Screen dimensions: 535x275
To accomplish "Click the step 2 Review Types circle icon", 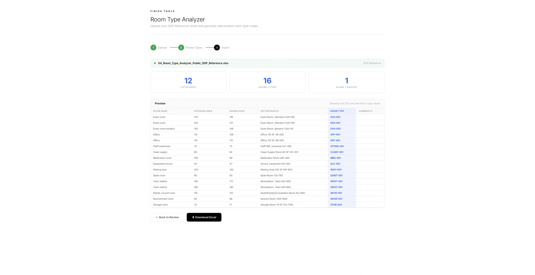I will 181,47.
